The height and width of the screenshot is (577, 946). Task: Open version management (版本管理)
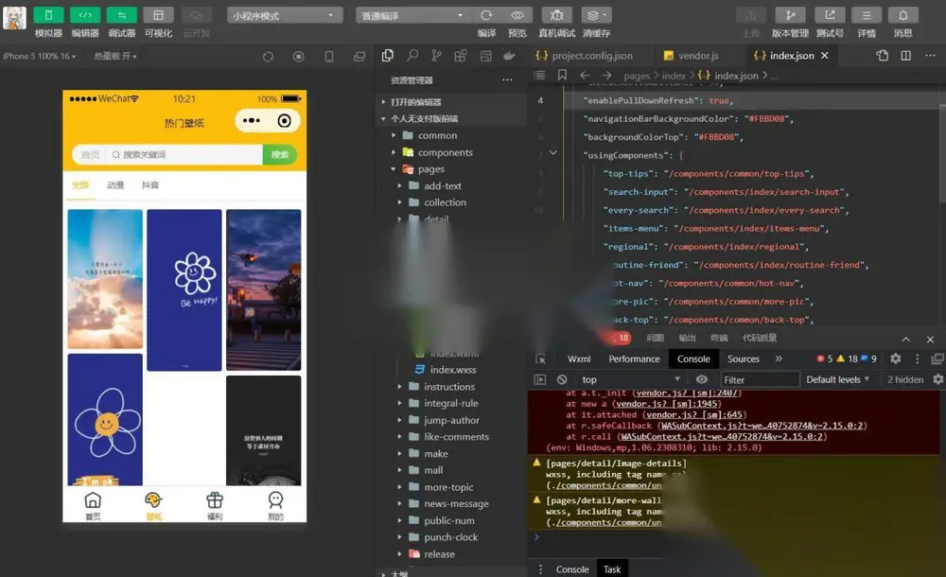coord(790,15)
